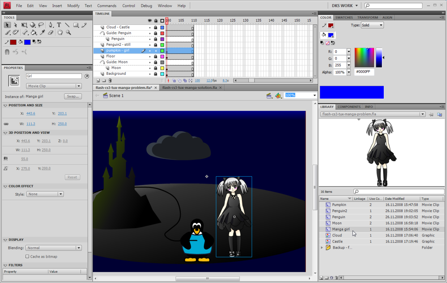Image resolution: width=447 pixels, height=283 pixels.
Task: Open the Modify menu
Action: click(73, 6)
